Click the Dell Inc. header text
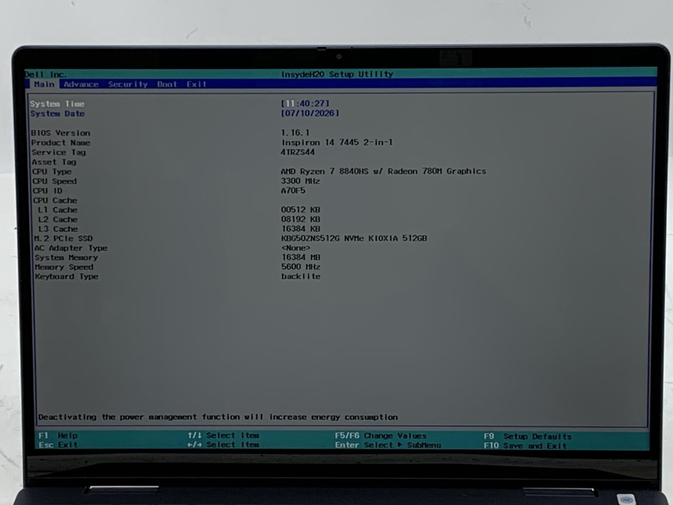 point(45,74)
